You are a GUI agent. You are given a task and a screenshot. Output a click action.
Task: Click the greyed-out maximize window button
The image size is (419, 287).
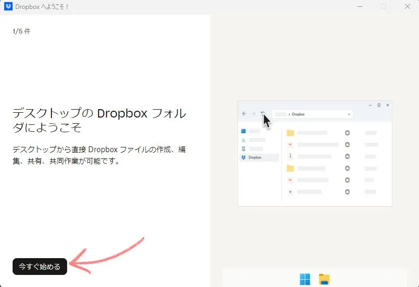[x=383, y=6]
